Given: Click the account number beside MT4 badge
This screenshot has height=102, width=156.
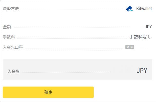Looking at the screenshot, I should click(x=143, y=47).
